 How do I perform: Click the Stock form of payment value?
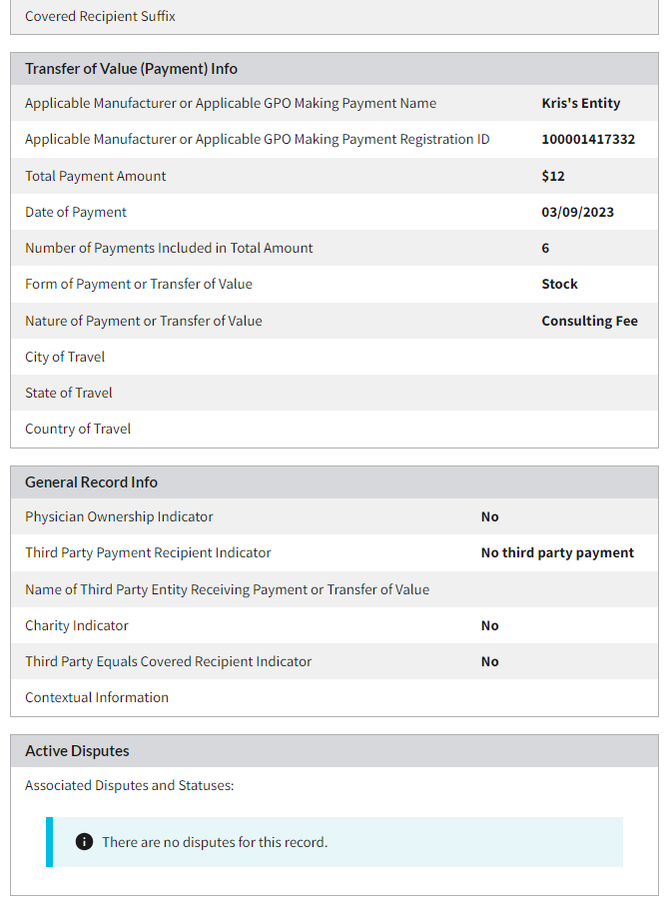(559, 284)
